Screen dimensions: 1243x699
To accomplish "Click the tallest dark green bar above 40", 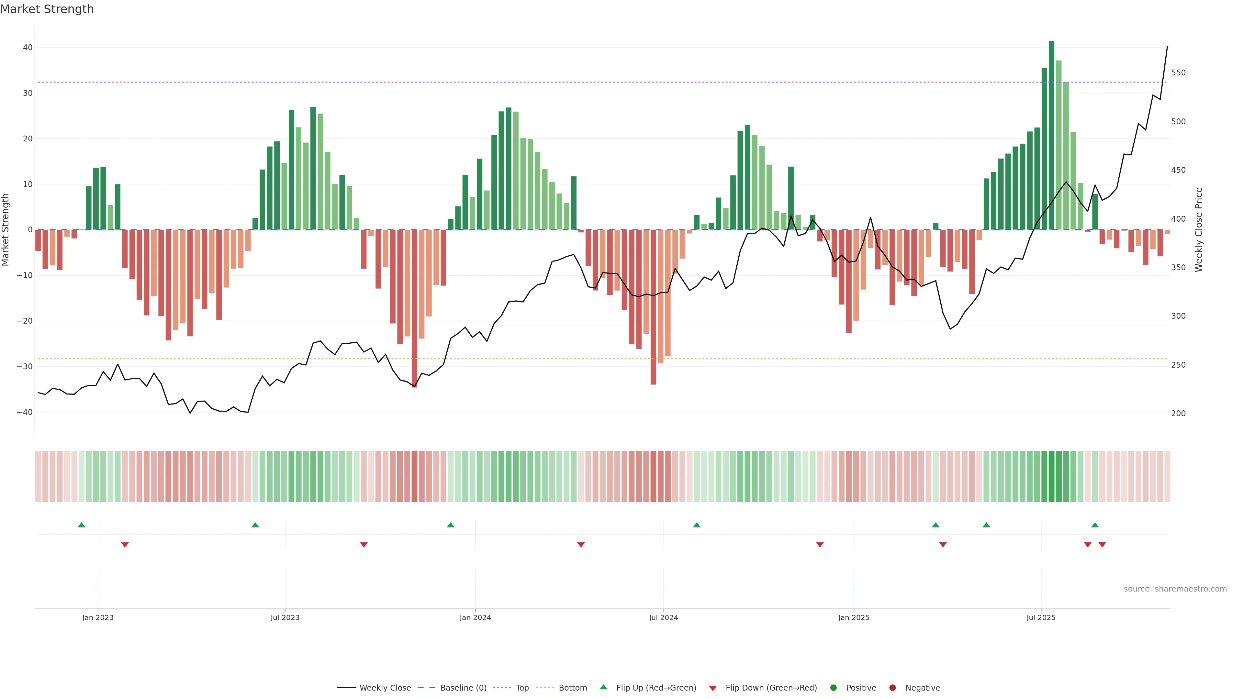I will (x=1051, y=135).
